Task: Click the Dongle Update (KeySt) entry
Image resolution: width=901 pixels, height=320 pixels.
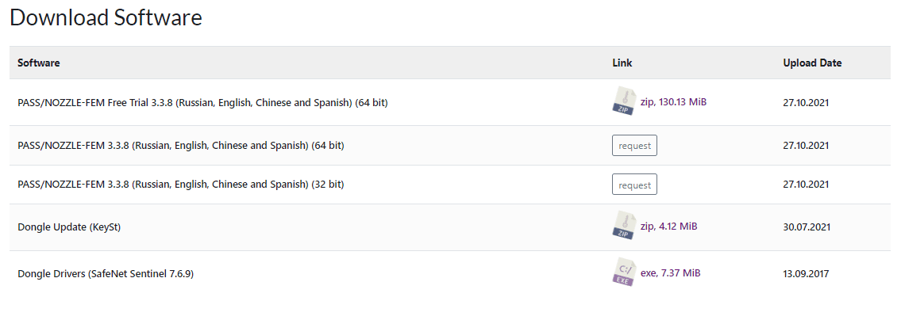Action: tap(69, 227)
